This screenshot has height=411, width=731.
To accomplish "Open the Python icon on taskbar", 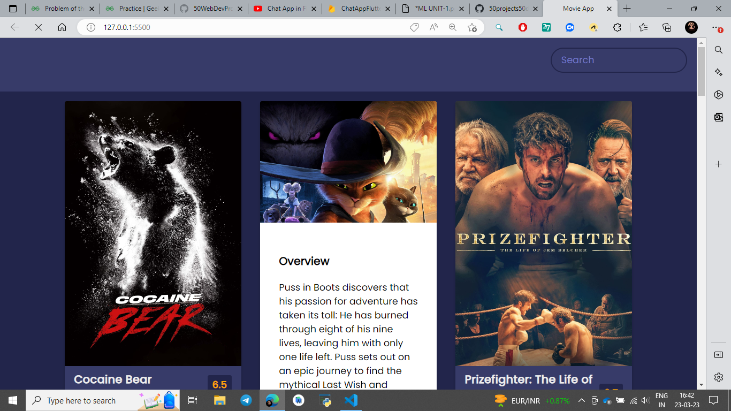I will coord(325,400).
